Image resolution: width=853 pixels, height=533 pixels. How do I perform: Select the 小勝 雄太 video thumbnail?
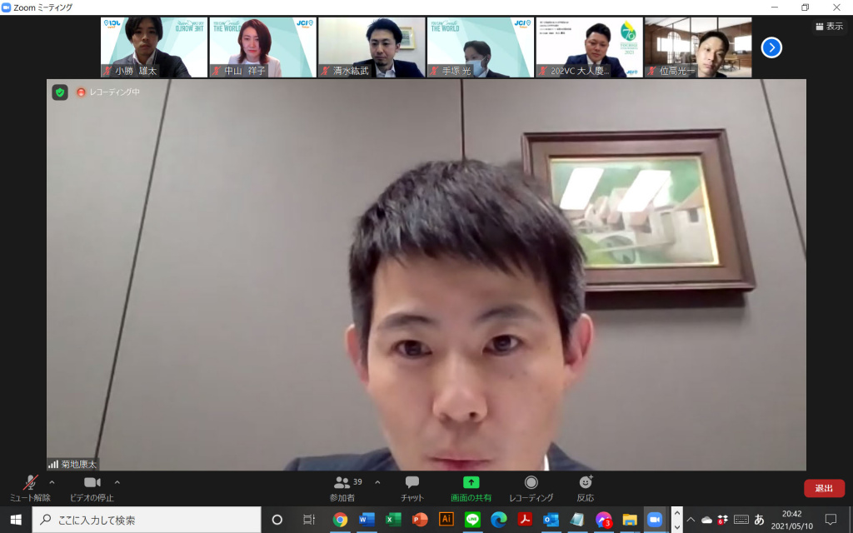pyautogui.click(x=154, y=47)
